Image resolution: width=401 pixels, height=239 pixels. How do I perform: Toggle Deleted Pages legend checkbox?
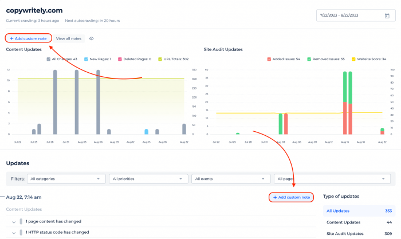pos(120,59)
